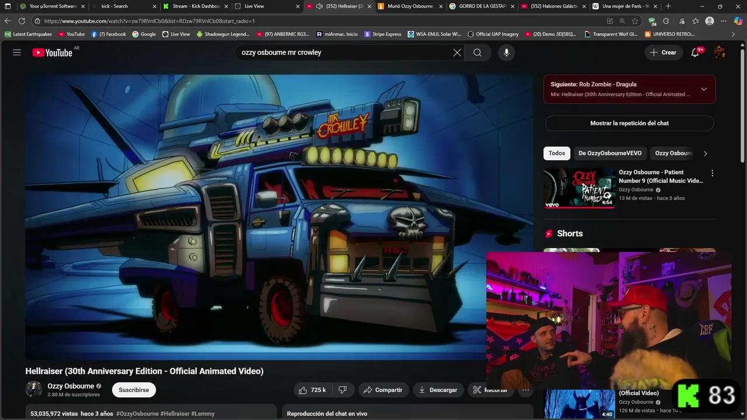Open the tab actions menu icon
The image size is (747, 420).
8,6
